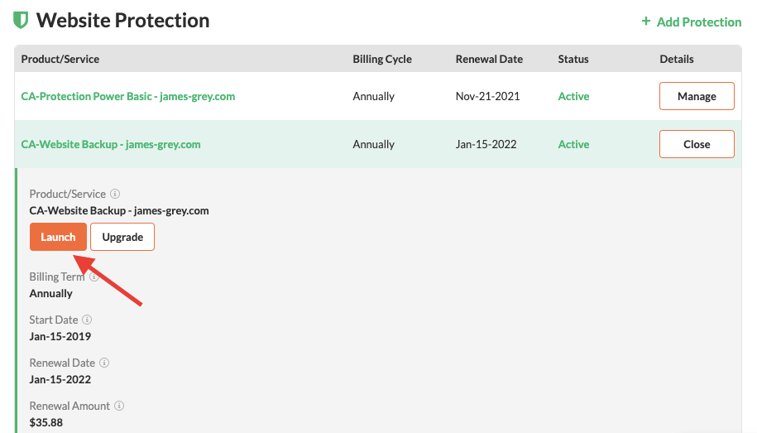The width and height of the screenshot is (757, 433).
Task: Click the green shield icon beside Website Protection
Action: pos(21,21)
